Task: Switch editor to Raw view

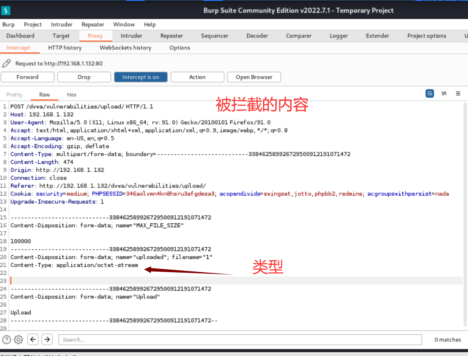Action: coord(45,95)
